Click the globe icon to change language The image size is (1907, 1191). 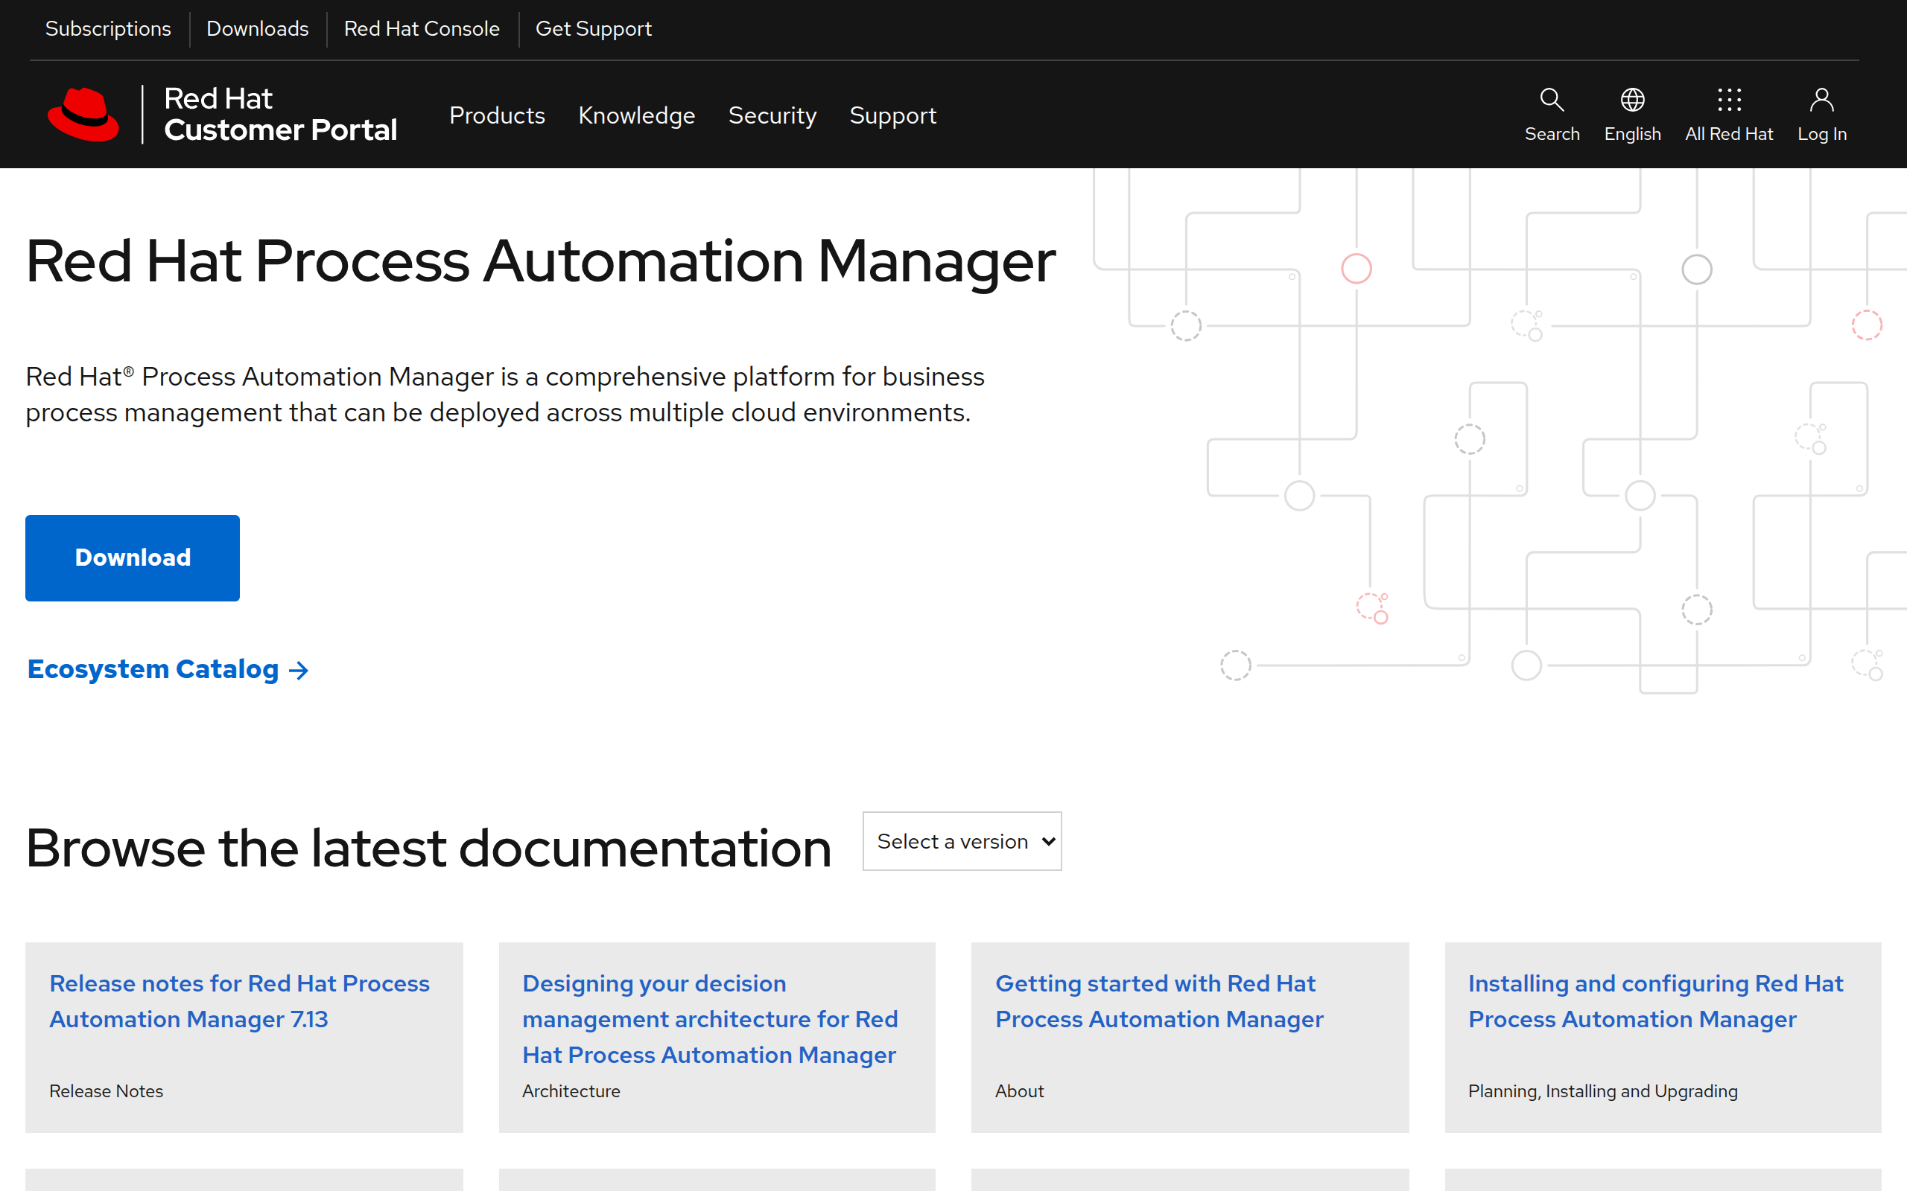click(1632, 99)
